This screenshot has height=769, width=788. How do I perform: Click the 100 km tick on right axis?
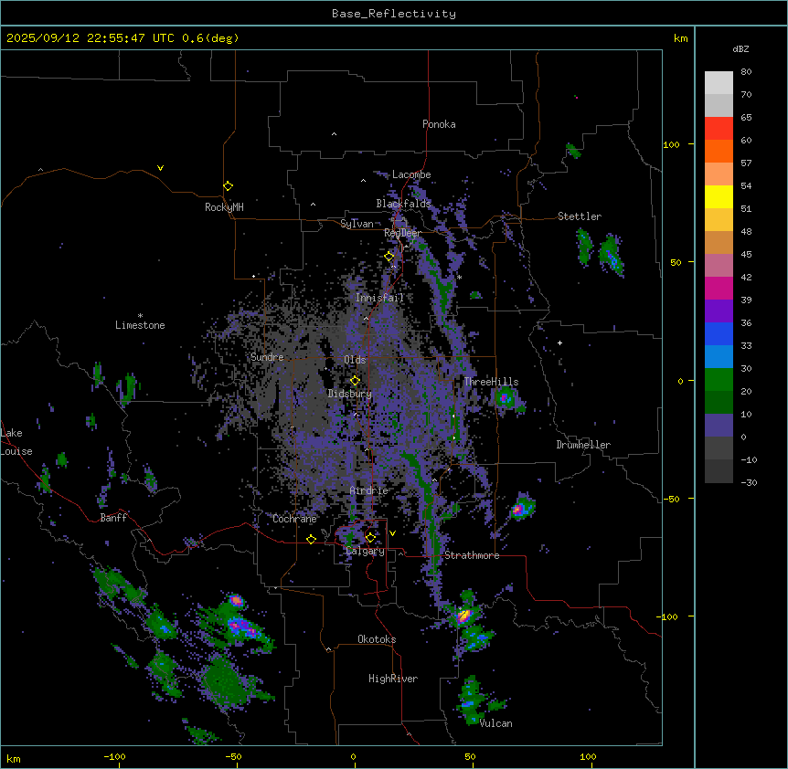(671, 144)
